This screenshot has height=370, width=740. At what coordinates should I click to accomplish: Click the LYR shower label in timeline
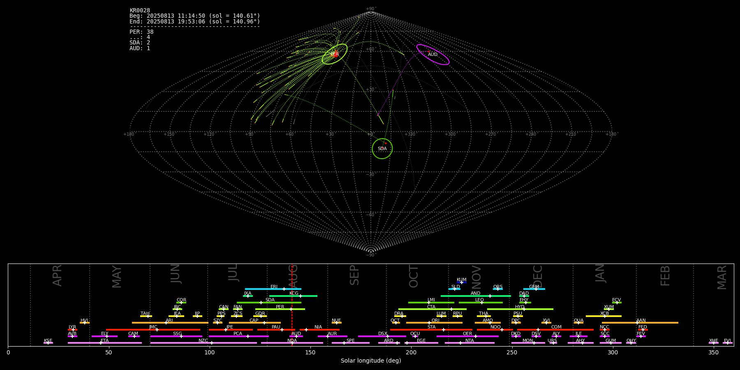click(x=72, y=327)
